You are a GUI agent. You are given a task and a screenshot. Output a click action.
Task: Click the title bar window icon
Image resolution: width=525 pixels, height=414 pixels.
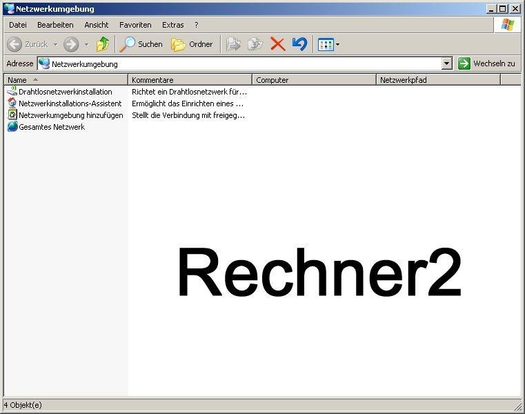10,9
